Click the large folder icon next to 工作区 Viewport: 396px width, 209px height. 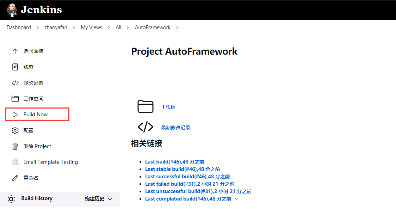[x=146, y=106]
